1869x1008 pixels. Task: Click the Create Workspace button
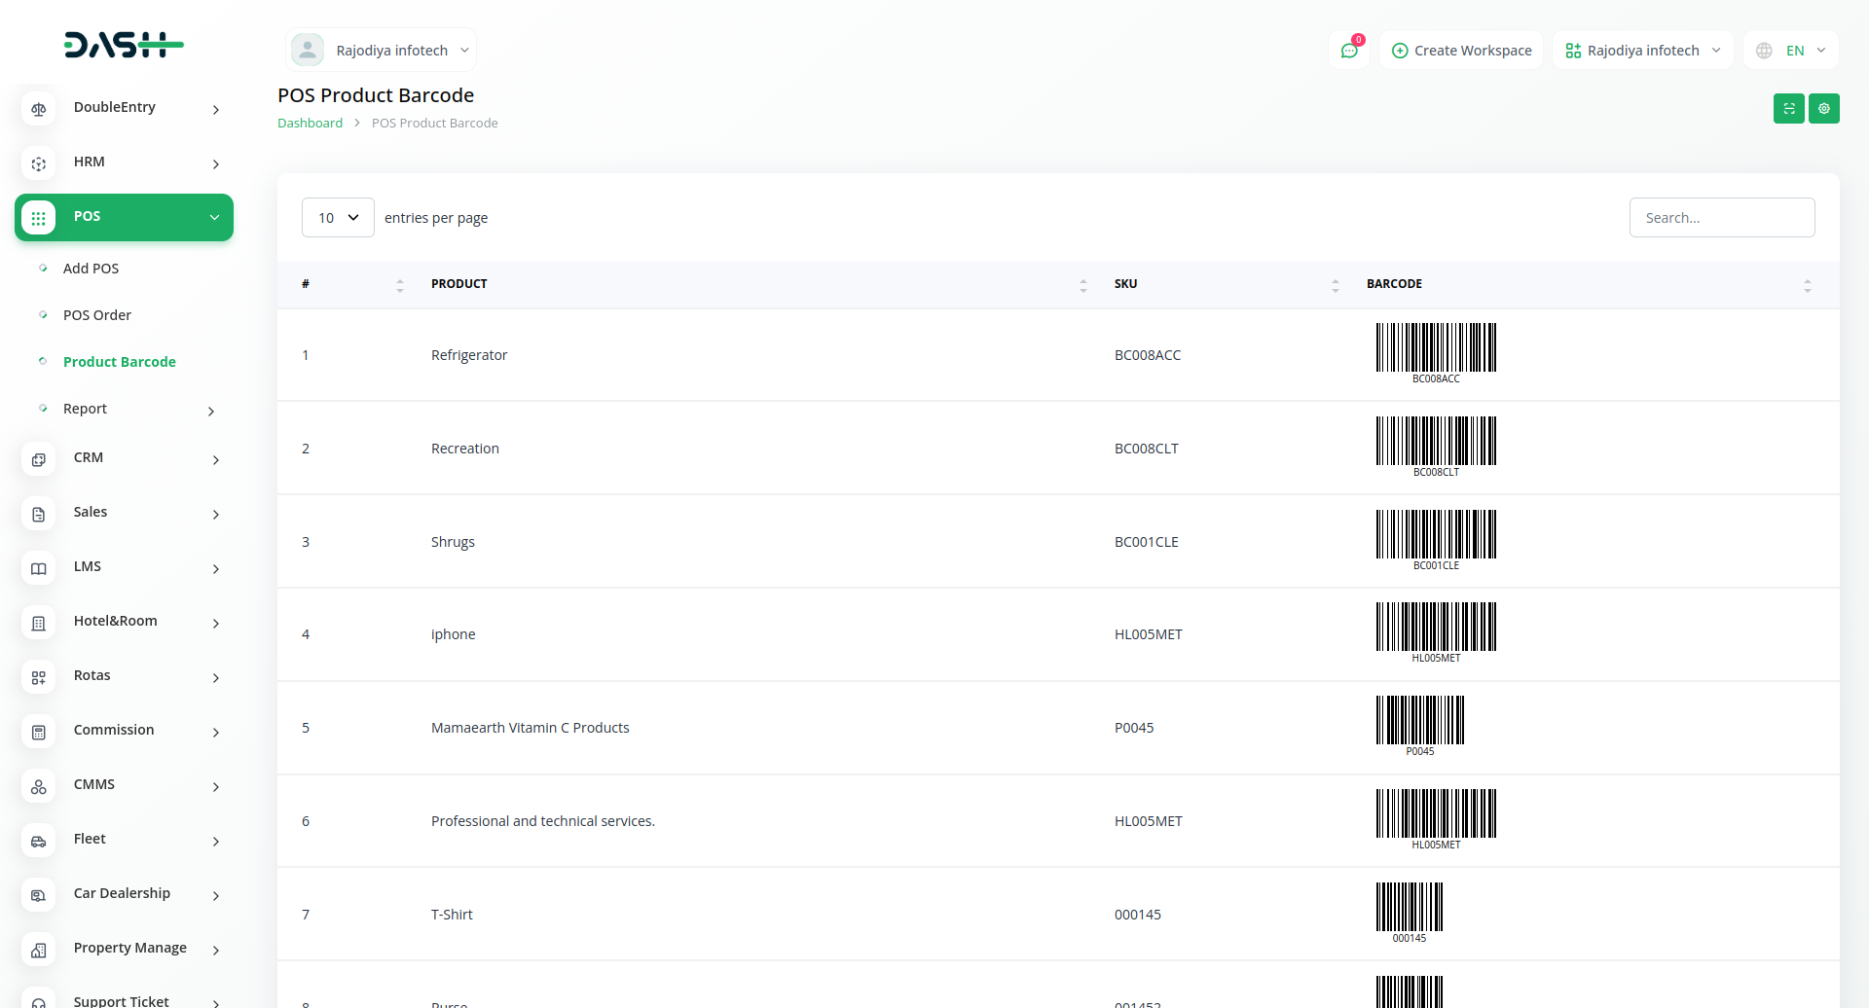[x=1461, y=50]
